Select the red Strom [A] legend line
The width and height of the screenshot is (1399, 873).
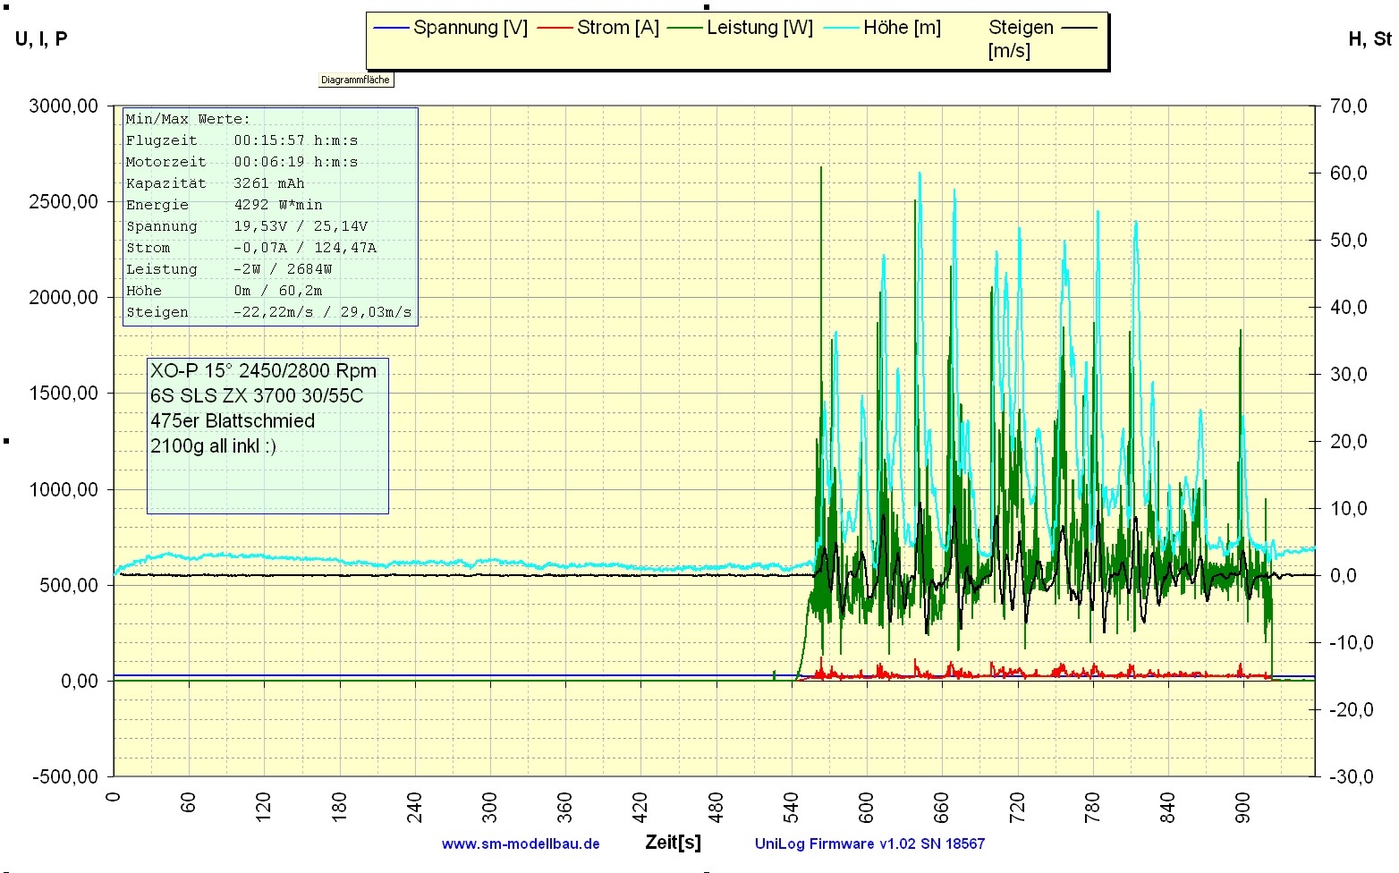(x=555, y=28)
